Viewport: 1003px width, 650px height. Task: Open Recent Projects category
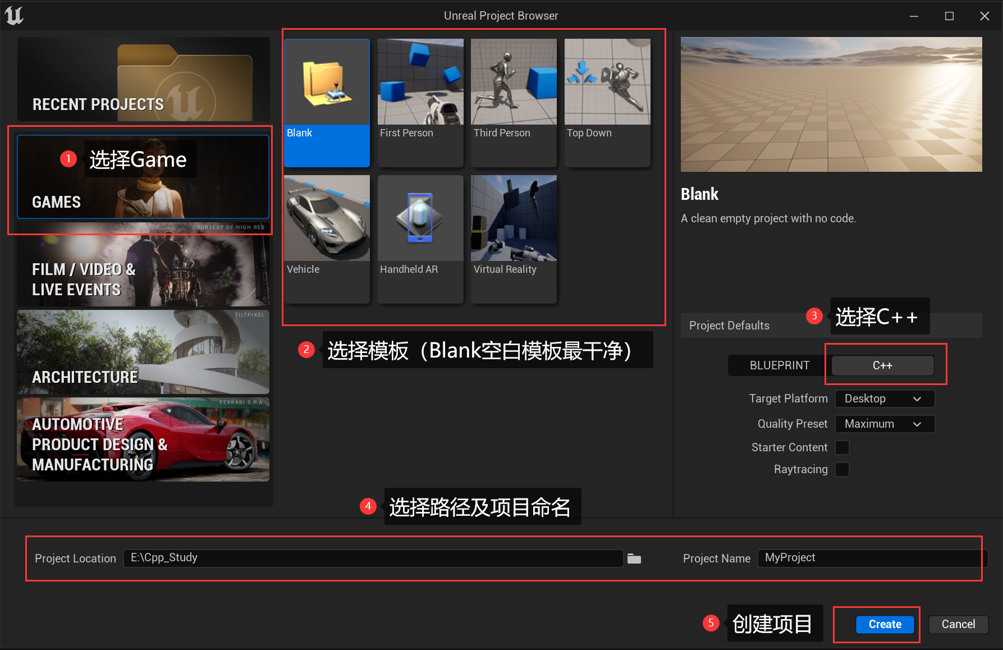click(143, 79)
